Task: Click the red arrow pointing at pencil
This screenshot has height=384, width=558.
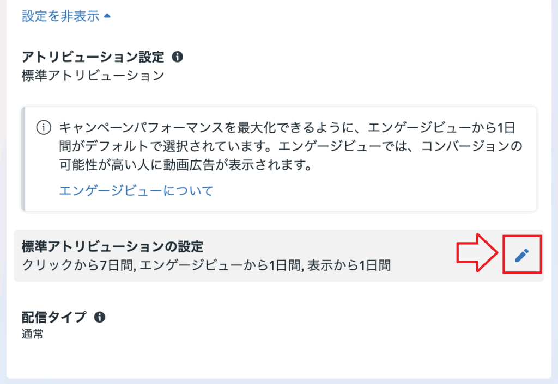Action: click(x=478, y=253)
